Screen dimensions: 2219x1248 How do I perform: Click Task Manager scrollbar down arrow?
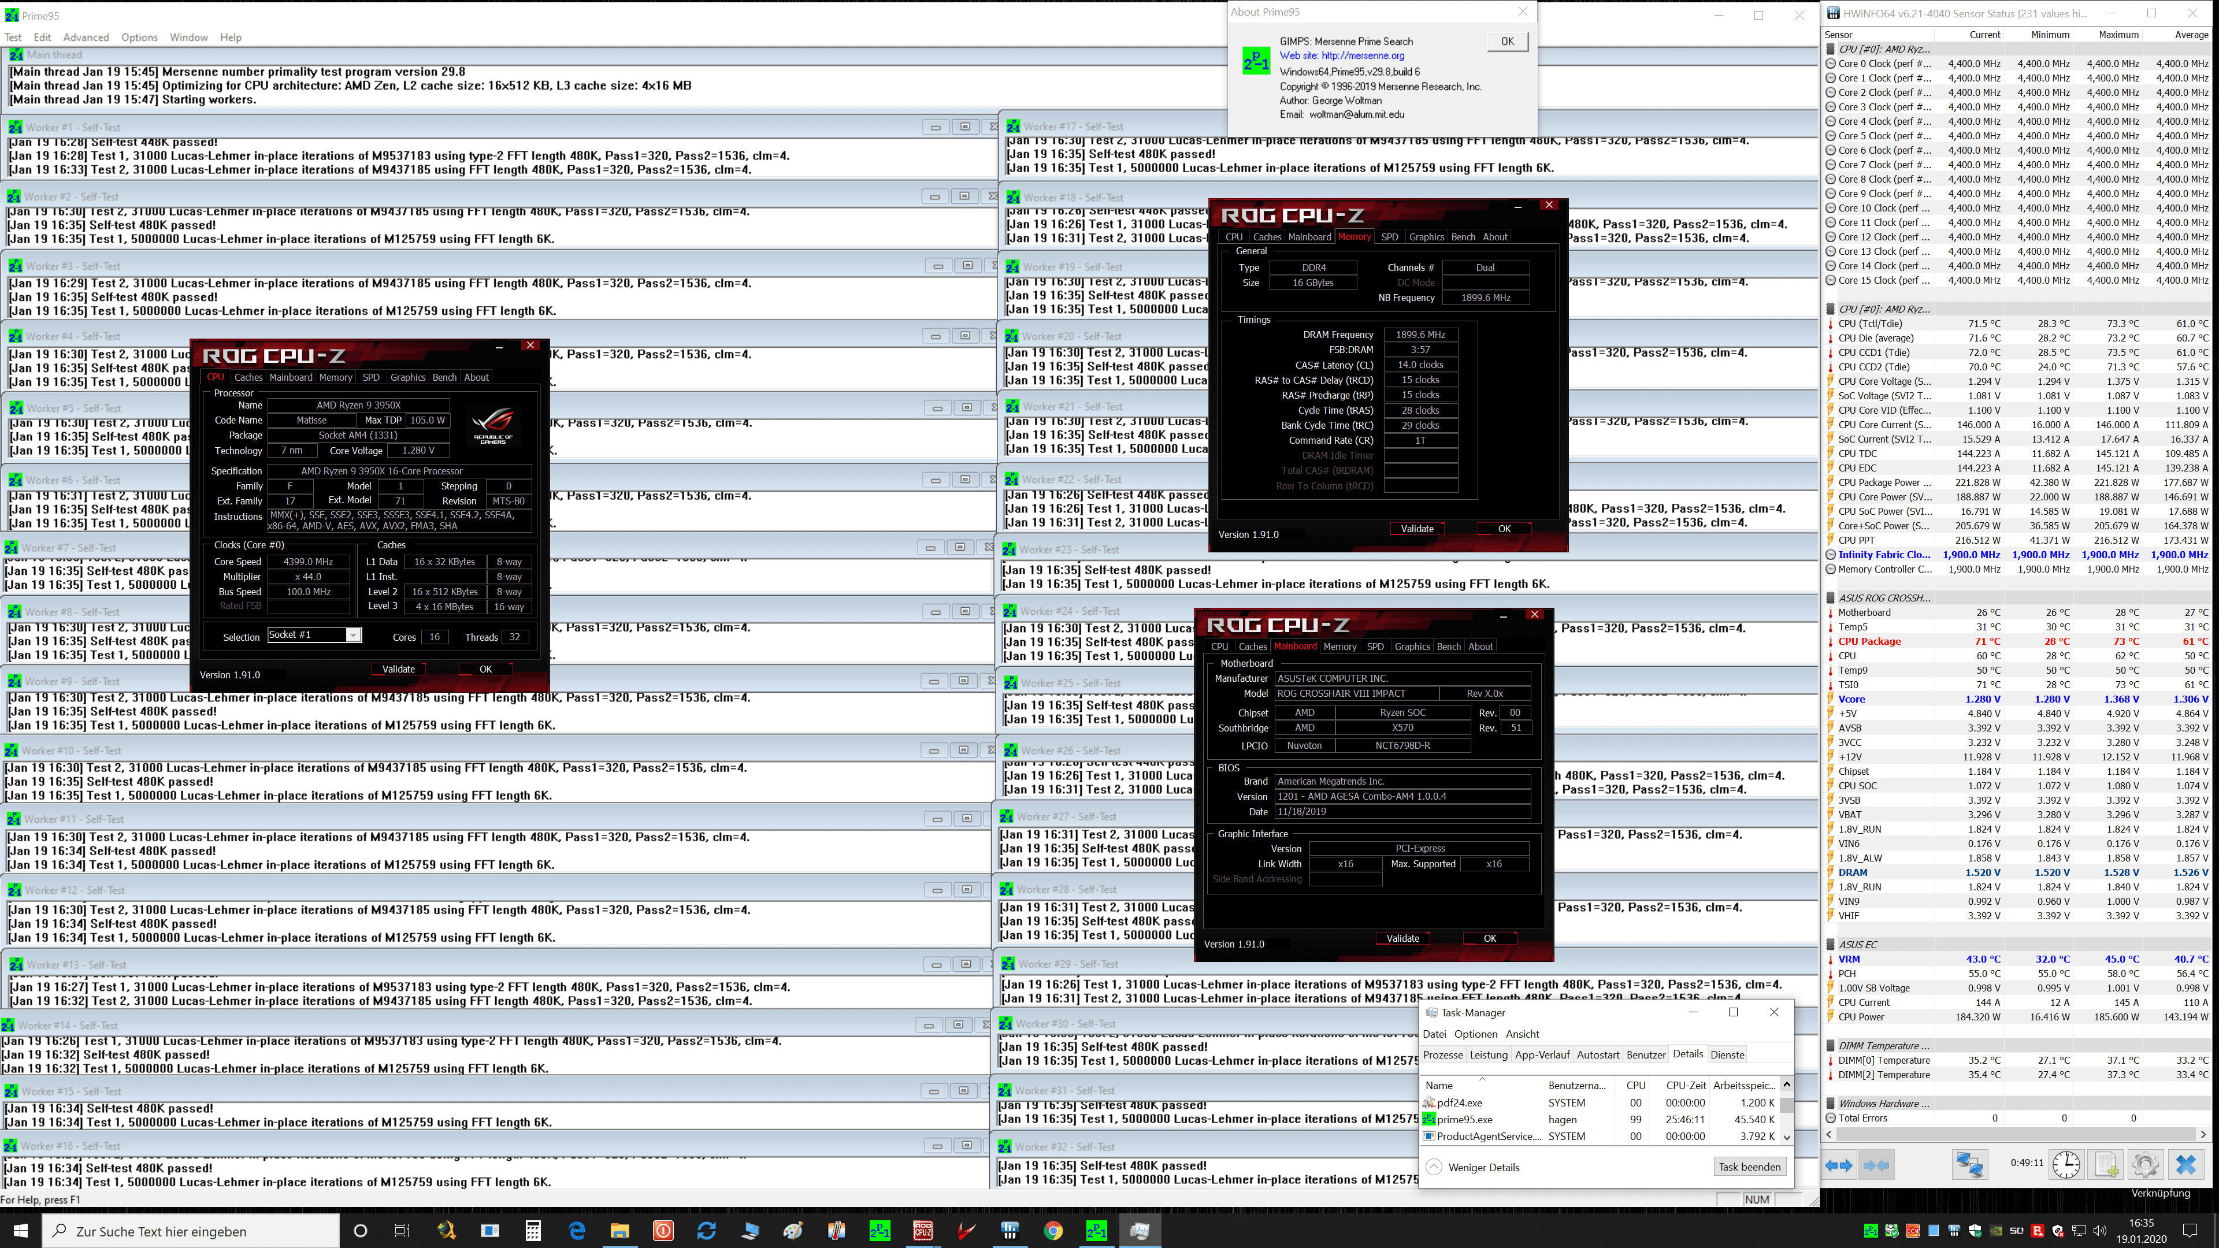click(1787, 1137)
